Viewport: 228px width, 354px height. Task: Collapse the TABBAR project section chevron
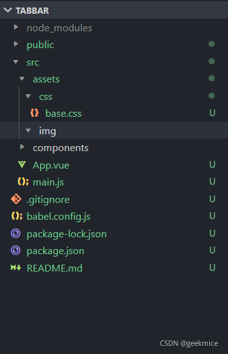8,10
